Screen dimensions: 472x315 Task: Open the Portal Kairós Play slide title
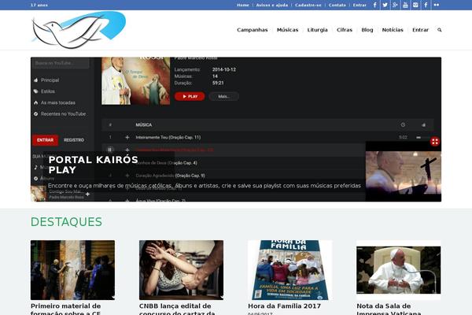tap(93, 165)
